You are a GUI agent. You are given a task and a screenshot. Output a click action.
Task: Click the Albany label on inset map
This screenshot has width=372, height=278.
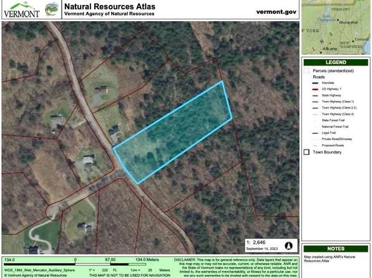(x=330, y=49)
